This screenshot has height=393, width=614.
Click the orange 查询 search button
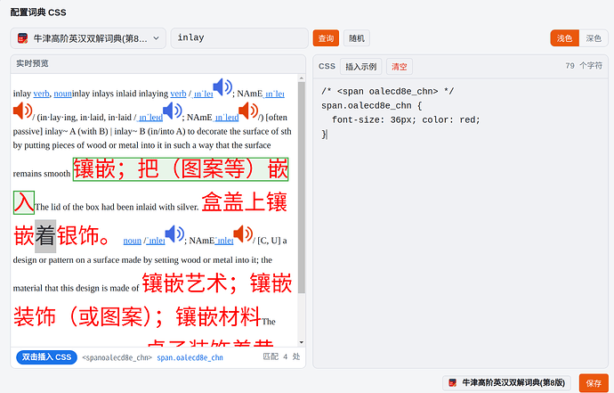(x=326, y=38)
